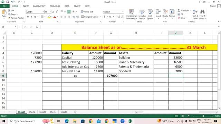Switch to the DATA ribbon tab
The image size is (221, 124).
tap(67, 6)
